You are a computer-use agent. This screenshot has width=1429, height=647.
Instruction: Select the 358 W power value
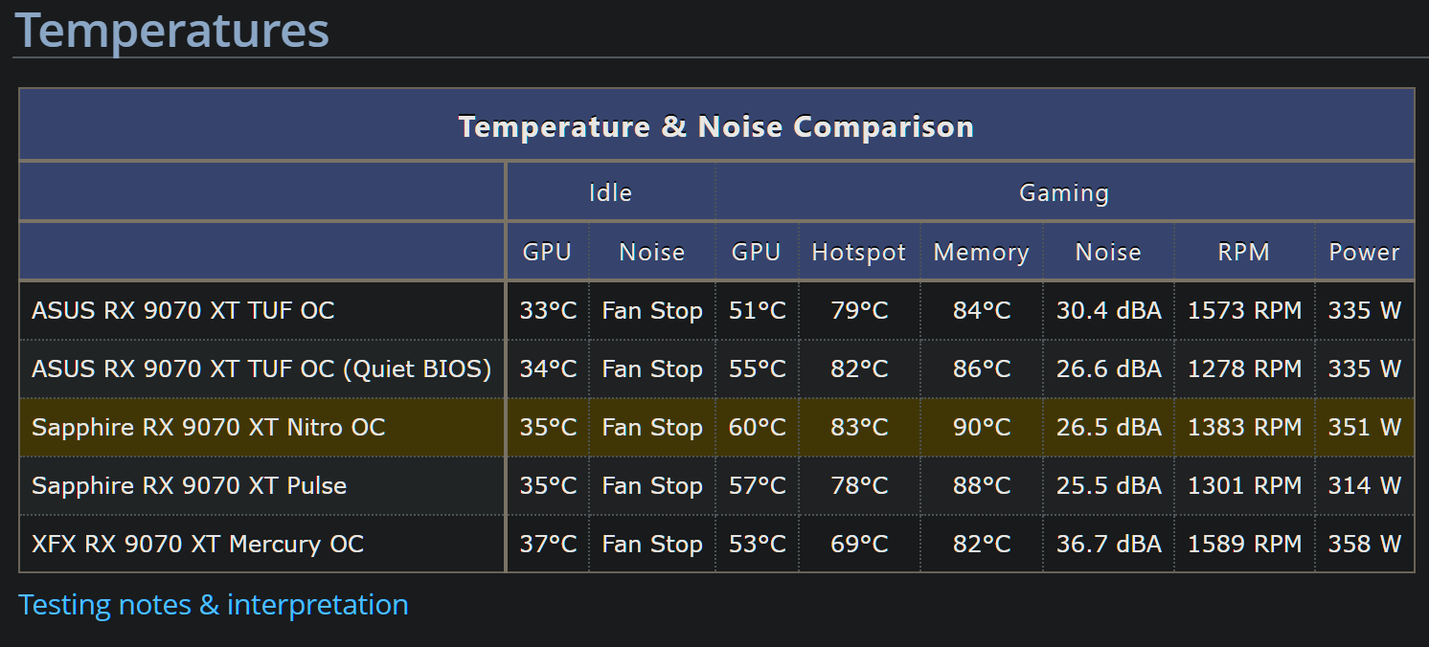(x=1364, y=544)
